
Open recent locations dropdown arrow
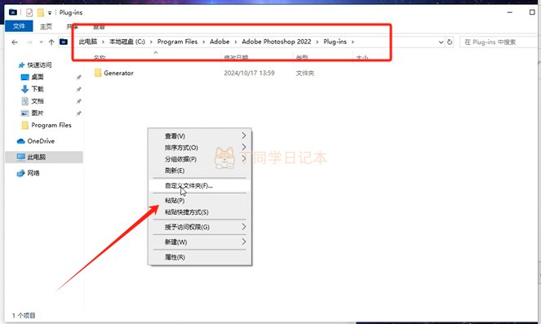point(41,42)
